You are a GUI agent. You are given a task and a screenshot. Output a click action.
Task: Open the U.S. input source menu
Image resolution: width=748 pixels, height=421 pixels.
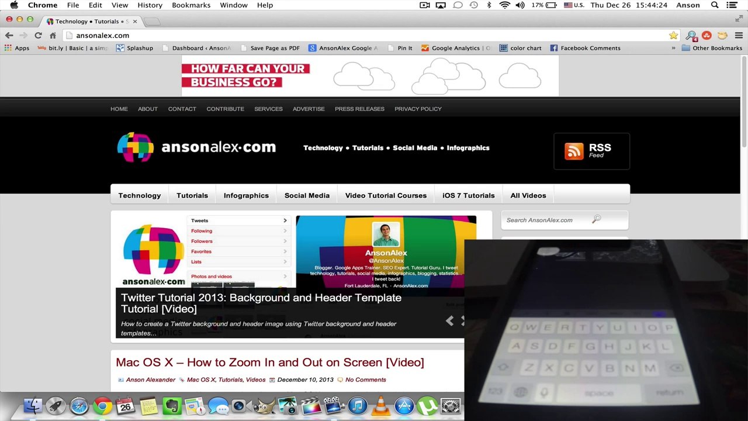[x=574, y=5]
